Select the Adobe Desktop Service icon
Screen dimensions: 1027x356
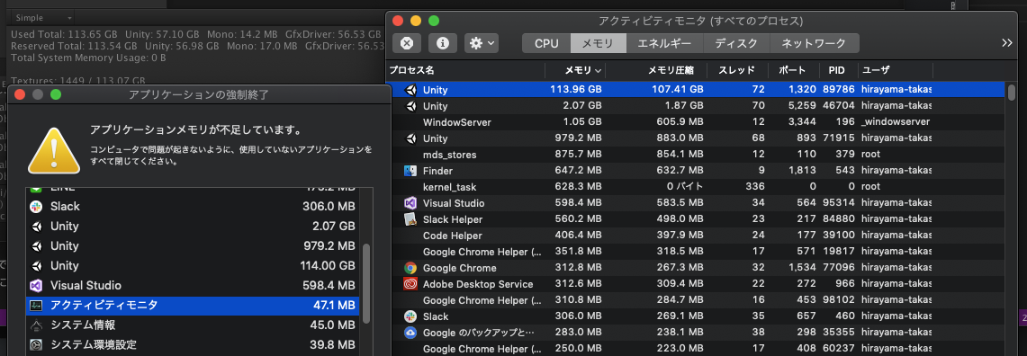pos(410,284)
